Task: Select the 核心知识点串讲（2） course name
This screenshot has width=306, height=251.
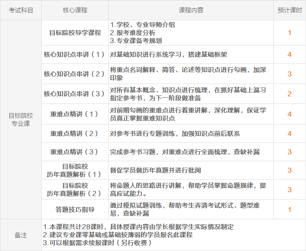Action: (75, 74)
